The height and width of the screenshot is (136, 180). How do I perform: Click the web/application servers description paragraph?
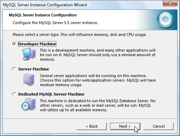click(98, 80)
